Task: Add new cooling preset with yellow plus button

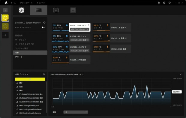Action: click(x=30, y=79)
